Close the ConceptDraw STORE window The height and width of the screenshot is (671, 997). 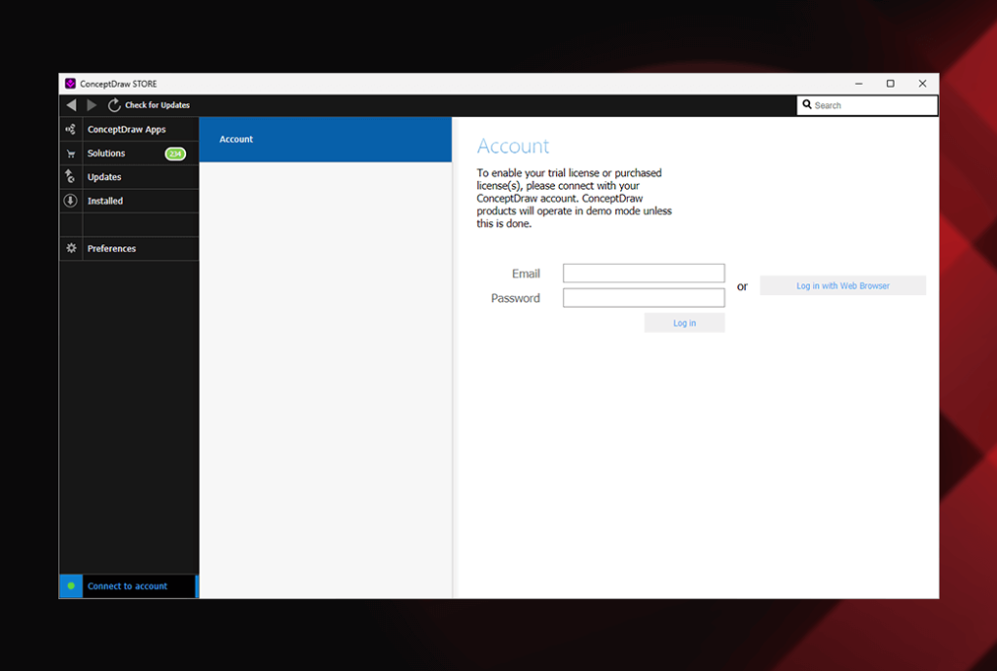click(x=922, y=84)
